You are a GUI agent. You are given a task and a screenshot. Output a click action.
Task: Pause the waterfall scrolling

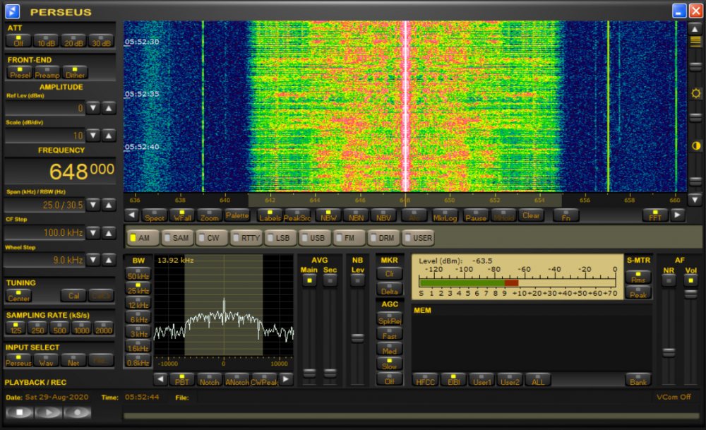(x=476, y=216)
